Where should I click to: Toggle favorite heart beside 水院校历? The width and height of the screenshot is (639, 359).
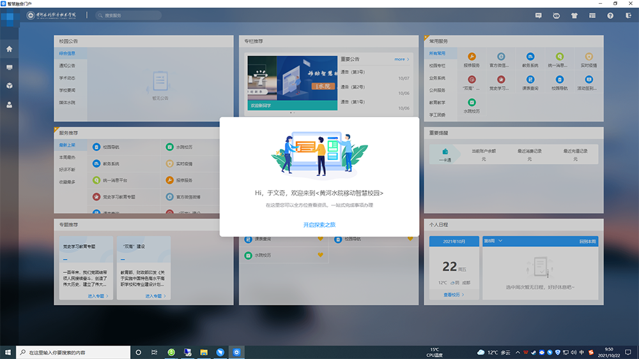pos(321,255)
